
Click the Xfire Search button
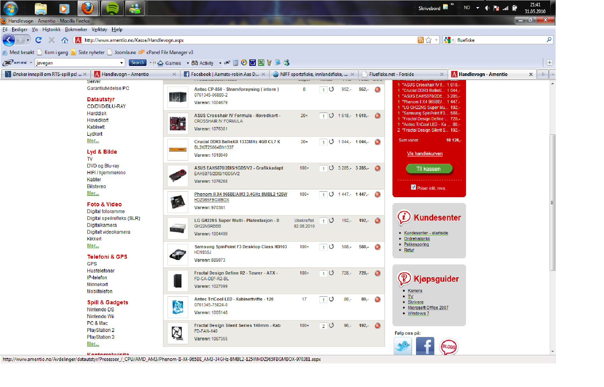click(x=137, y=63)
